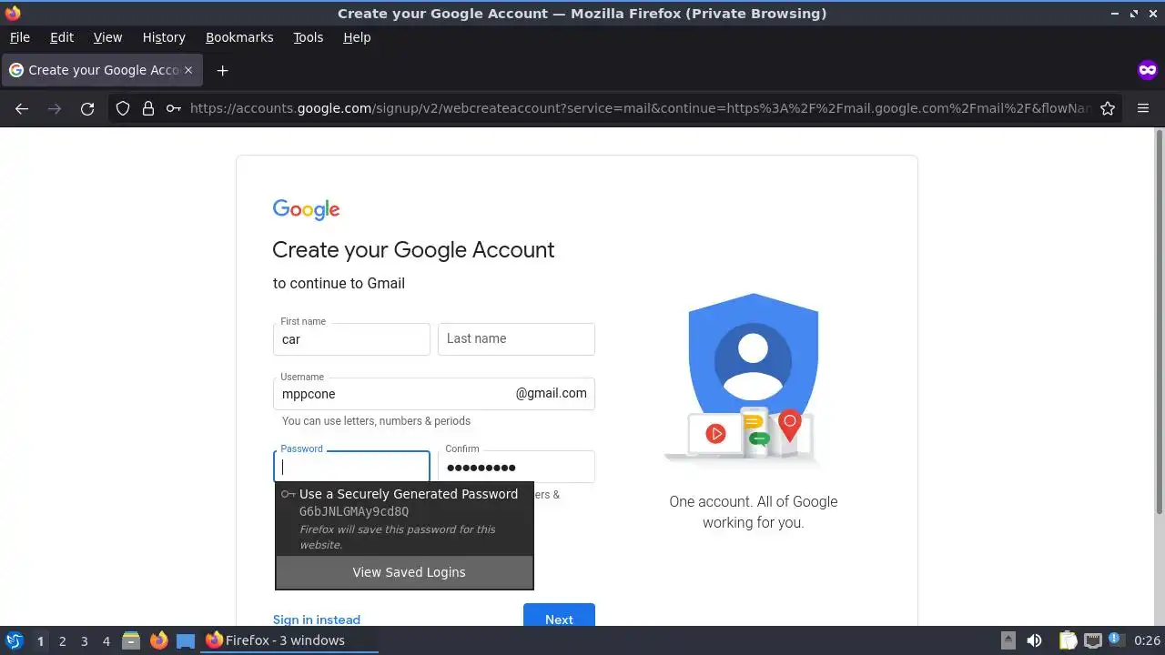Viewport: 1165px width, 655px height.
Task: Switch to workspace 2
Action: pos(62,640)
